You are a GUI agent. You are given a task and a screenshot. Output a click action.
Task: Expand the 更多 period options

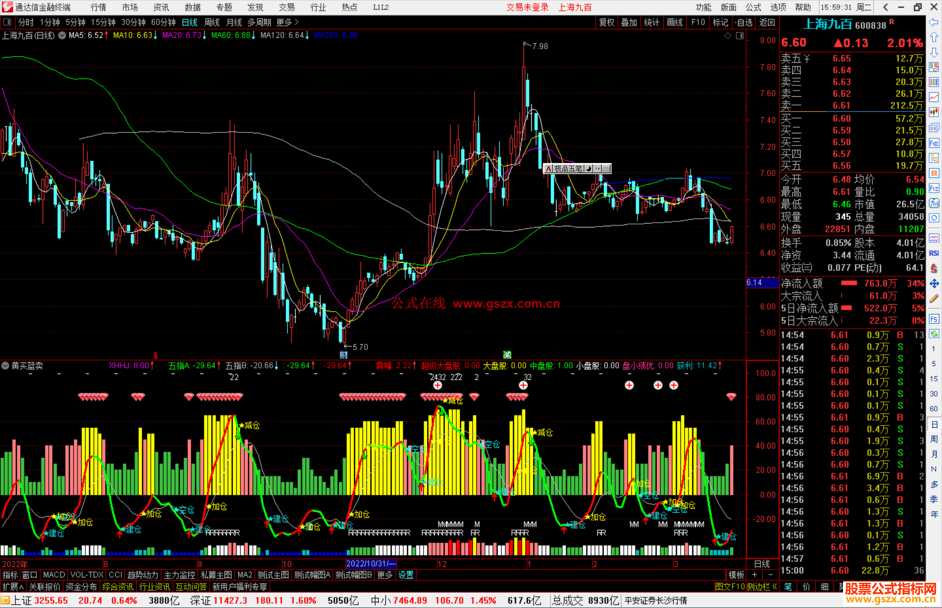tap(287, 22)
